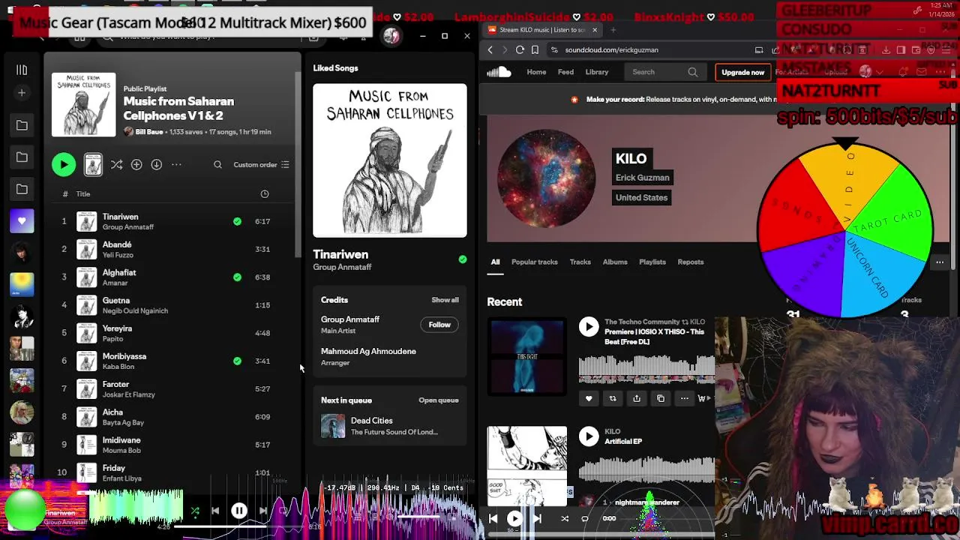This screenshot has width=960, height=540.
Task: Select the Faroter track row
Action: pyautogui.click(x=174, y=388)
